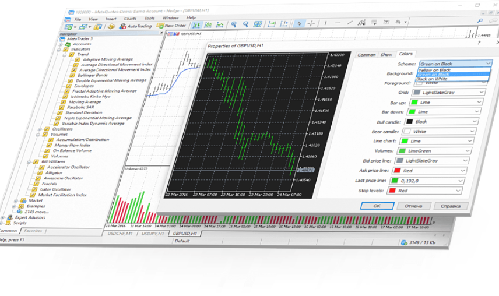
Task: Click the red Ask price line swatch
Action: click(x=397, y=170)
